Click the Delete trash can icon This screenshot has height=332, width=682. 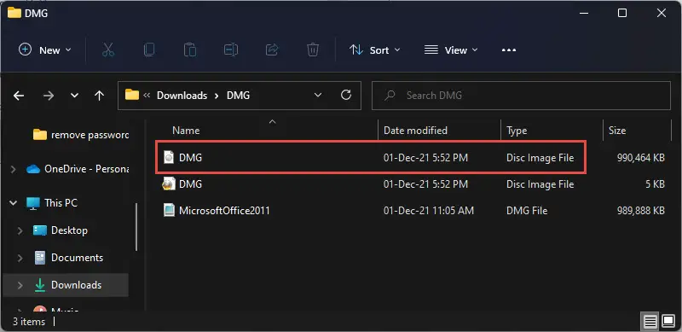pos(313,50)
